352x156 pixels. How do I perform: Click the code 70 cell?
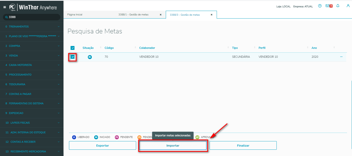coord(106,57)
